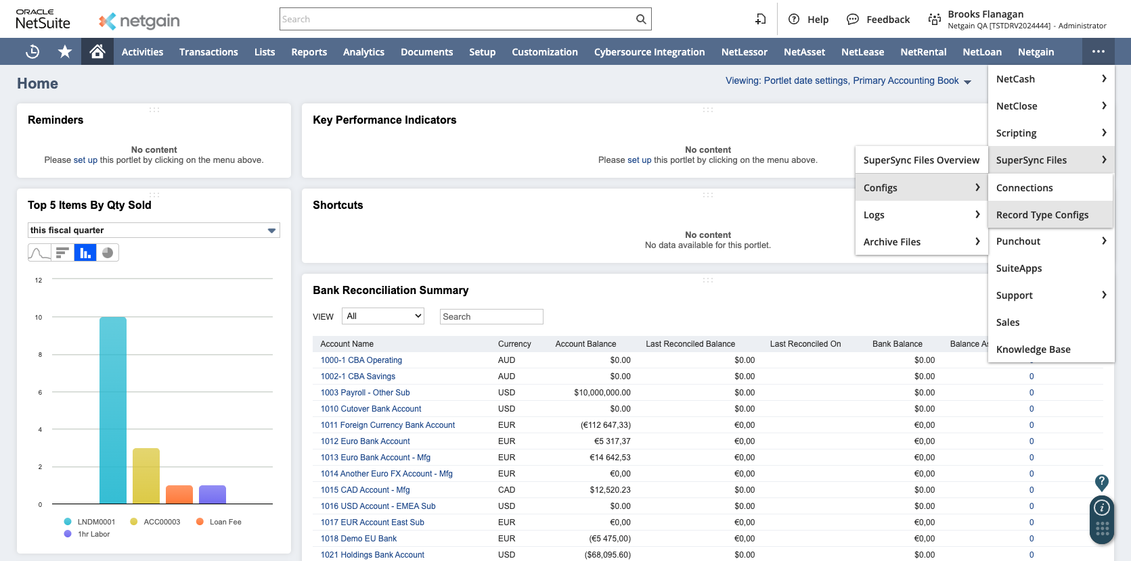The height and width of the screenshot is (561, 1131).
Task: Switch chart to horizontal bar view
Action: 62,253
